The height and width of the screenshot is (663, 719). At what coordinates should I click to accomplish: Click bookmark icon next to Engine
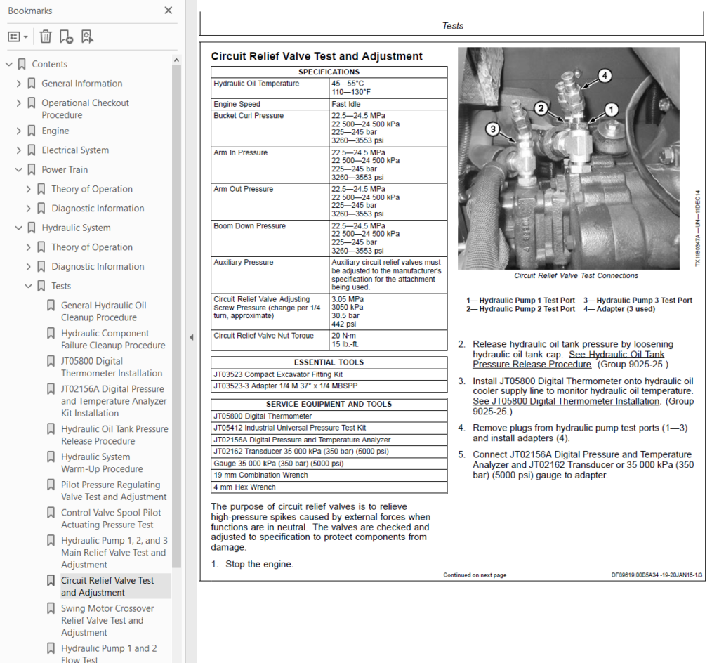[x=32, y=131]
